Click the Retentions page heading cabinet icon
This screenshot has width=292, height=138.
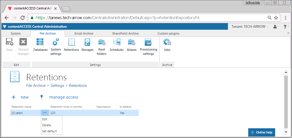point(15,77)
